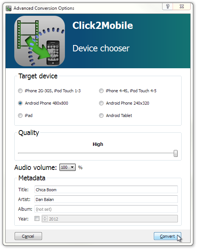This screenshot has width=197, height=249.
Task: Click the title bar application icon
Action: pyautogui.click(x=9, y=8)
